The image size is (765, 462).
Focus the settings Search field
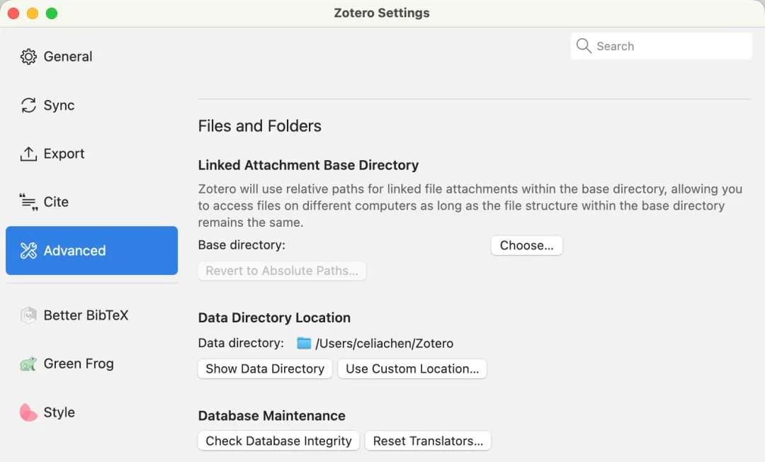[669, 46]
